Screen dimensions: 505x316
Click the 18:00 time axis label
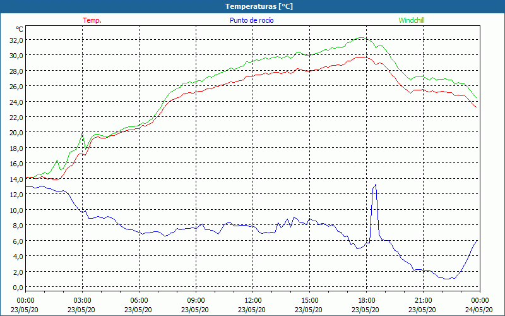point(367,301)
